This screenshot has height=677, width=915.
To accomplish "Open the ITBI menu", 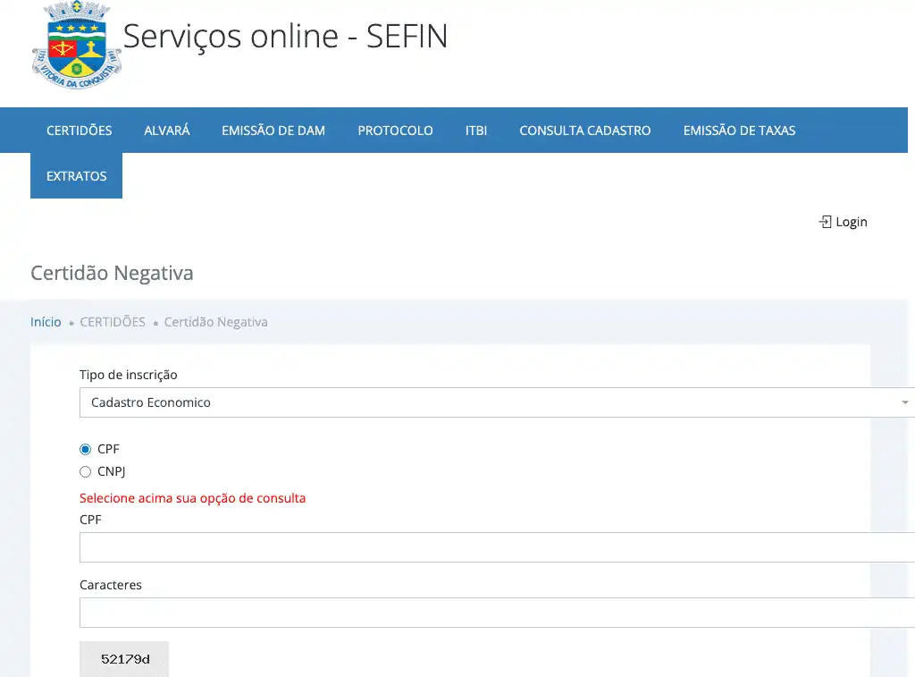I will [x=476, y=131].
